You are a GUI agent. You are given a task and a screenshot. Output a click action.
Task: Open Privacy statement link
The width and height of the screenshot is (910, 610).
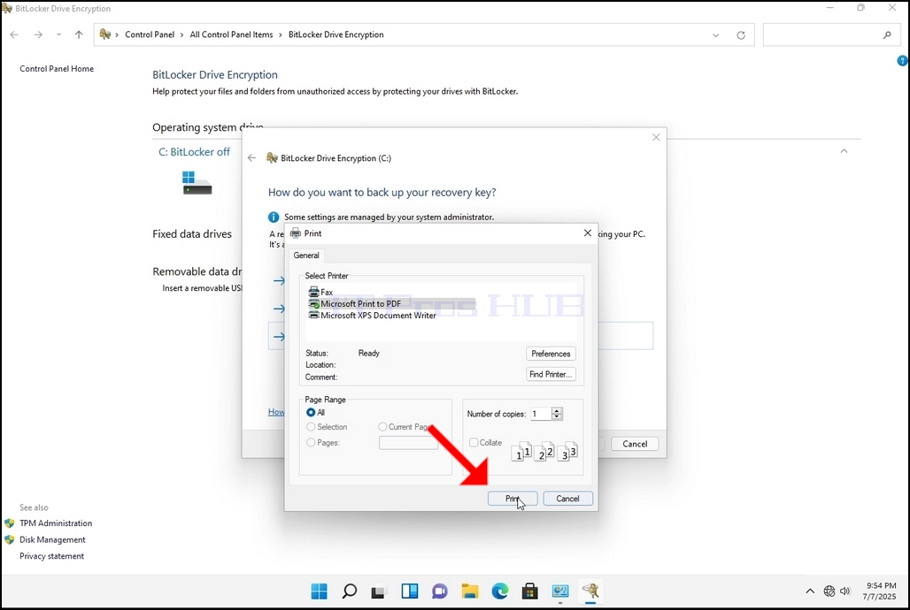(51, 556)
